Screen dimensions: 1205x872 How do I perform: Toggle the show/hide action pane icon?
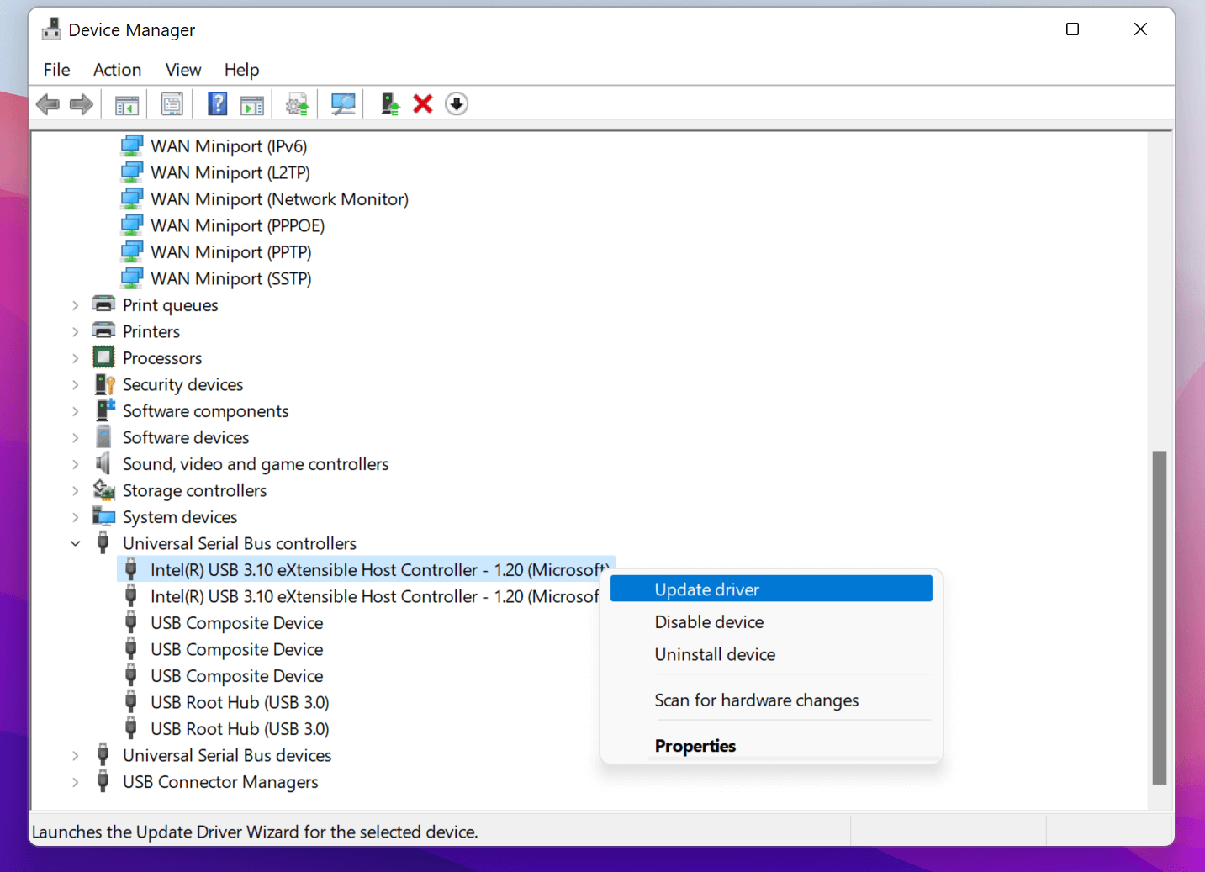[x=252, y=104]
